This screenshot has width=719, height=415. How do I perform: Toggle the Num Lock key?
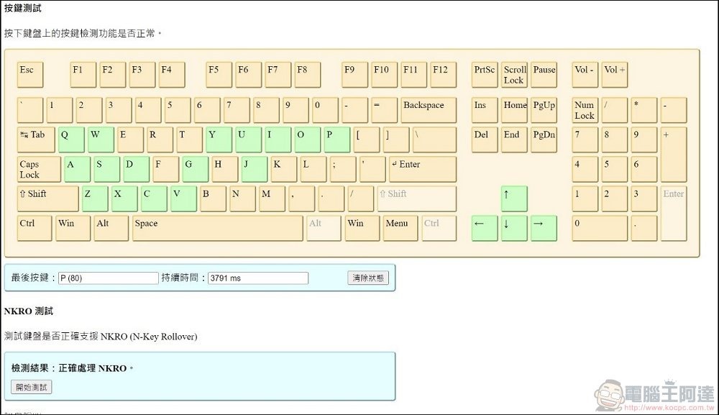click(x=585, y=110)
